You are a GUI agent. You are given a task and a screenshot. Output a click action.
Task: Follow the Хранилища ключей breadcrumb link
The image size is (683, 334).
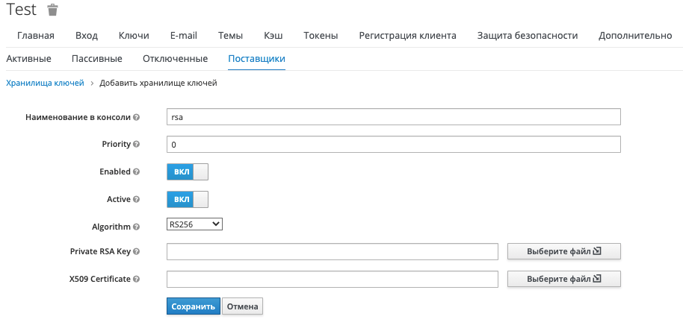tap(45, 83)
